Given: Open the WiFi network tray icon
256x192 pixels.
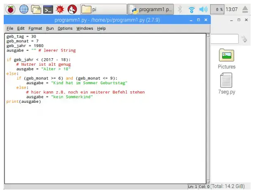Looking at the screenshot, I should (191, 9).
